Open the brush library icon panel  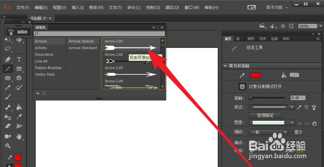click(18, 32)
